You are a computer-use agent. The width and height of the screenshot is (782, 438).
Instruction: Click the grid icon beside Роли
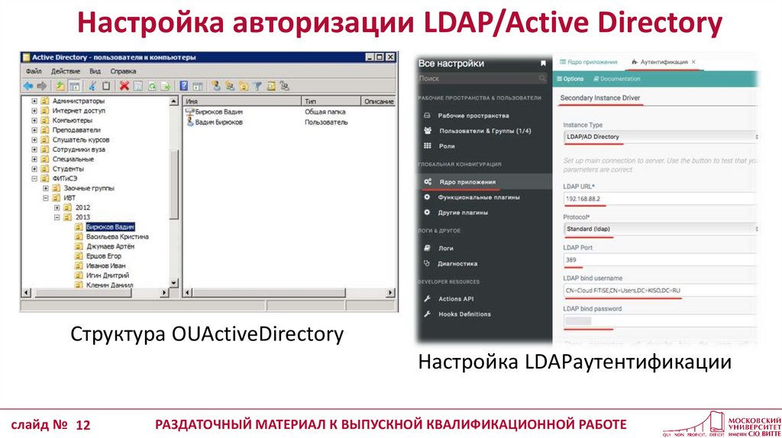(x=428, y=146)
